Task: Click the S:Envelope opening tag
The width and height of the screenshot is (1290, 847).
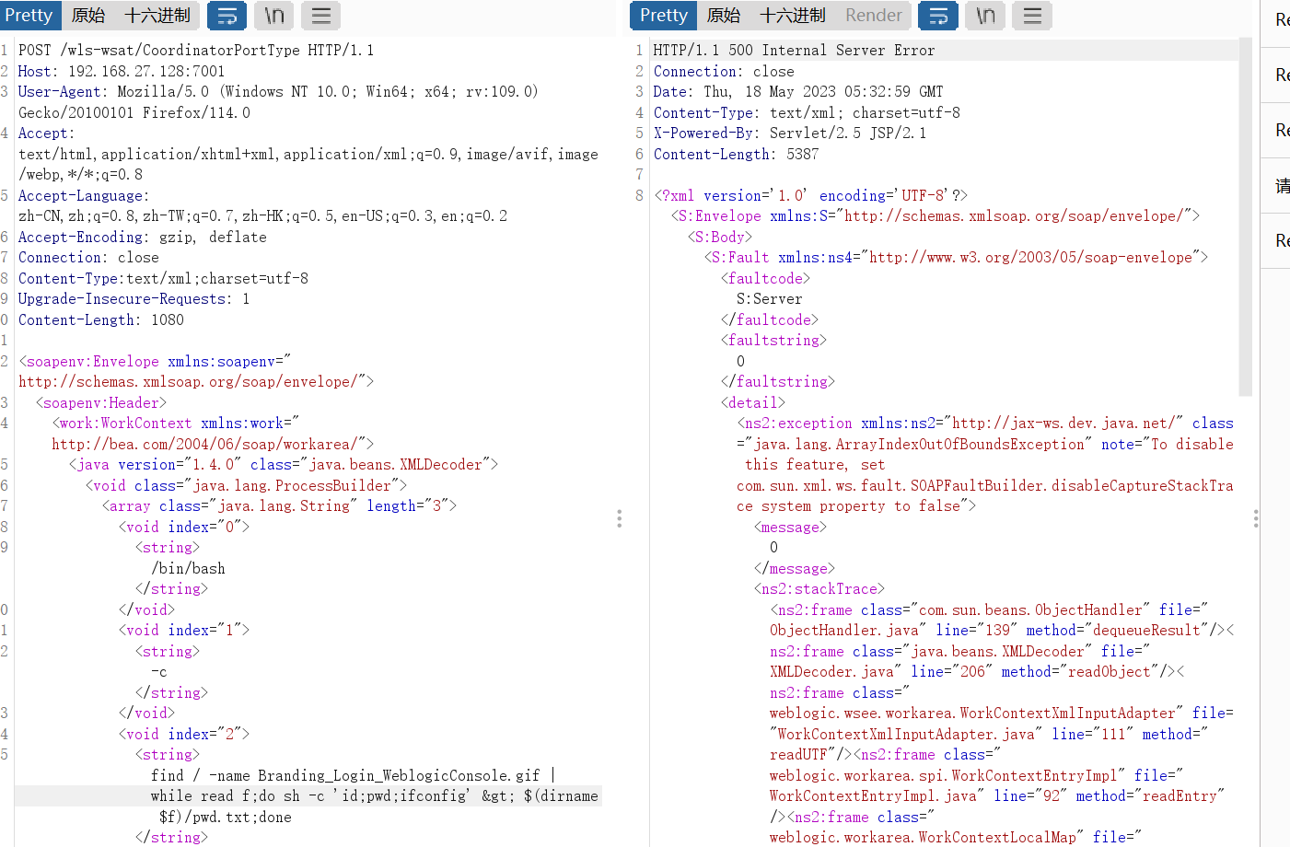Action: coord(936,216)
